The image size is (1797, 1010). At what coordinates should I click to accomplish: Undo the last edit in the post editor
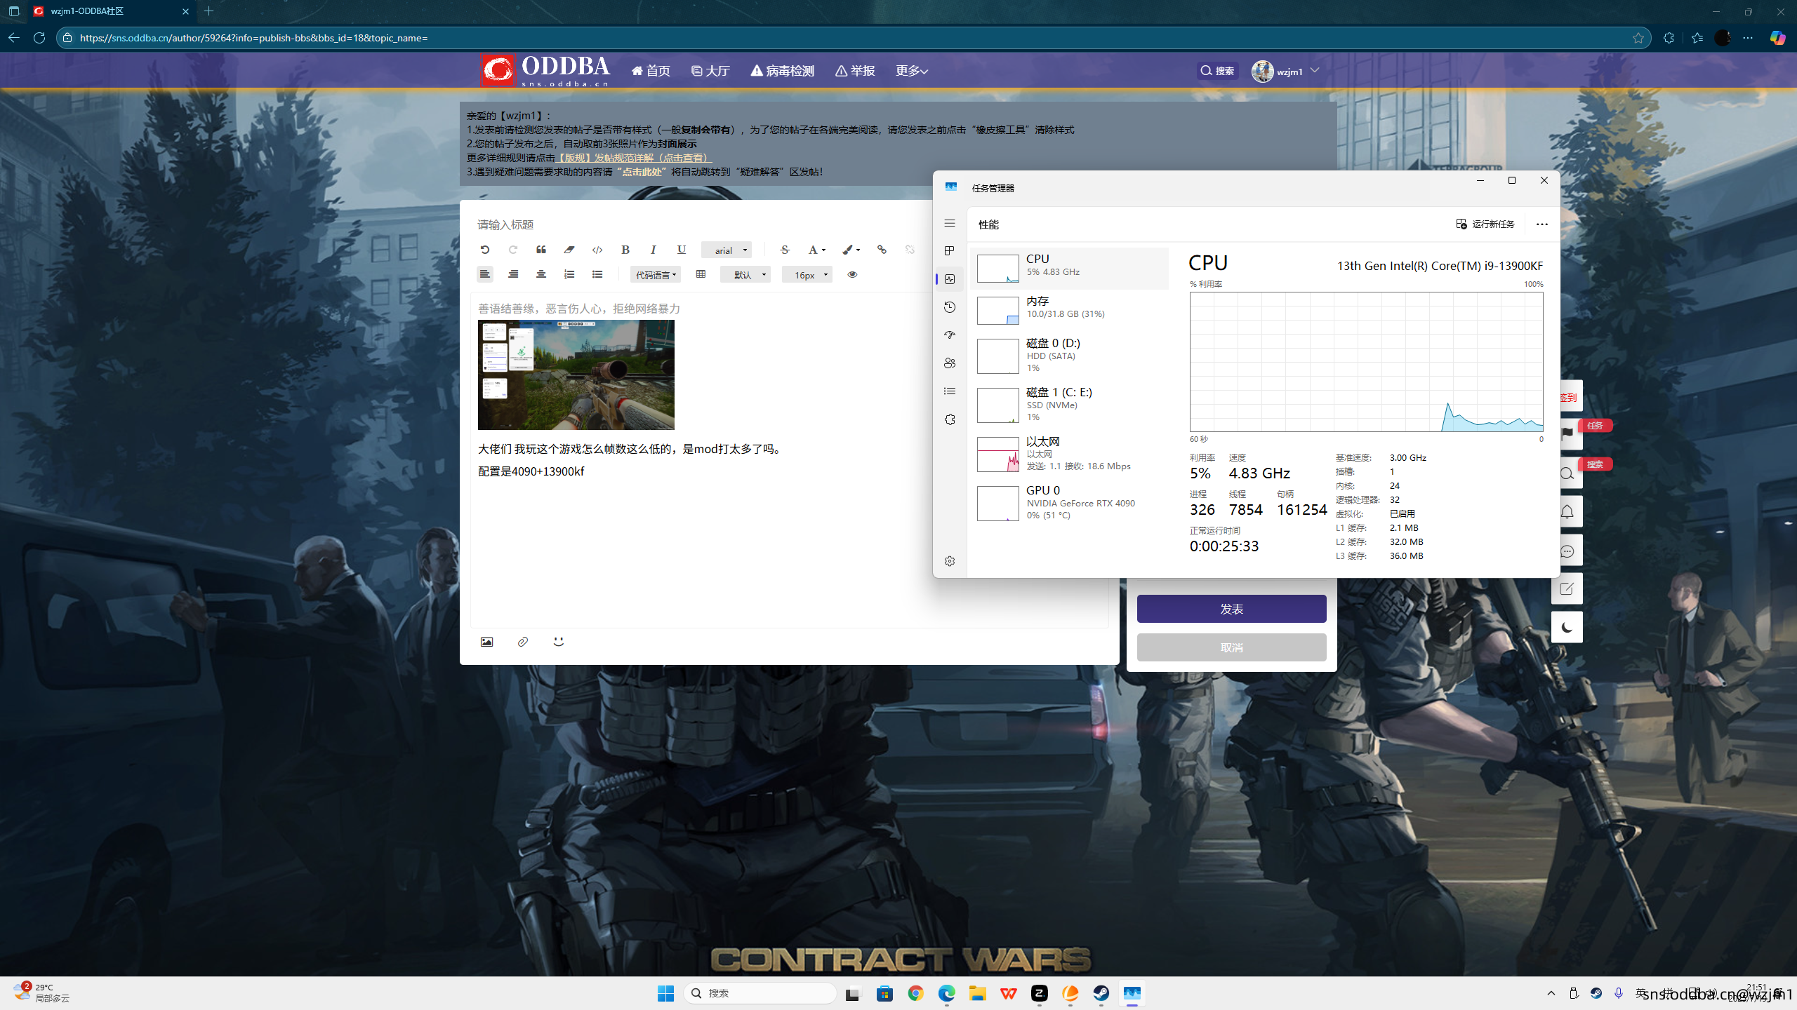(484, 250)
